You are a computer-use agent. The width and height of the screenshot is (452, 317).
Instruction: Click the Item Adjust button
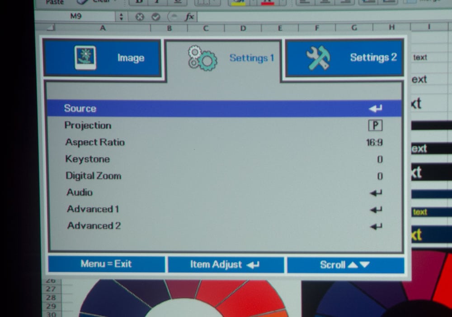click(226, 264)
